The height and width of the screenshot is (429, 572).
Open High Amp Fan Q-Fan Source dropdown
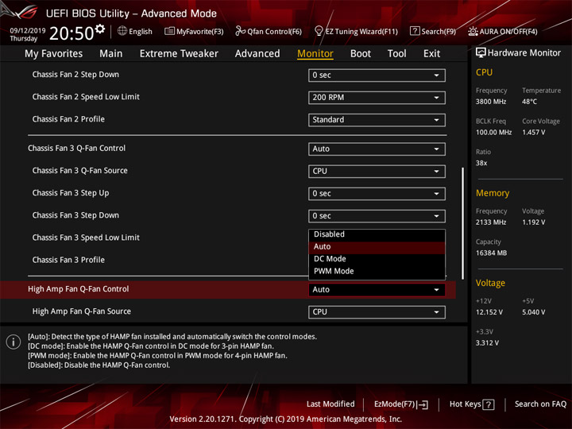(x=377, y=312)
